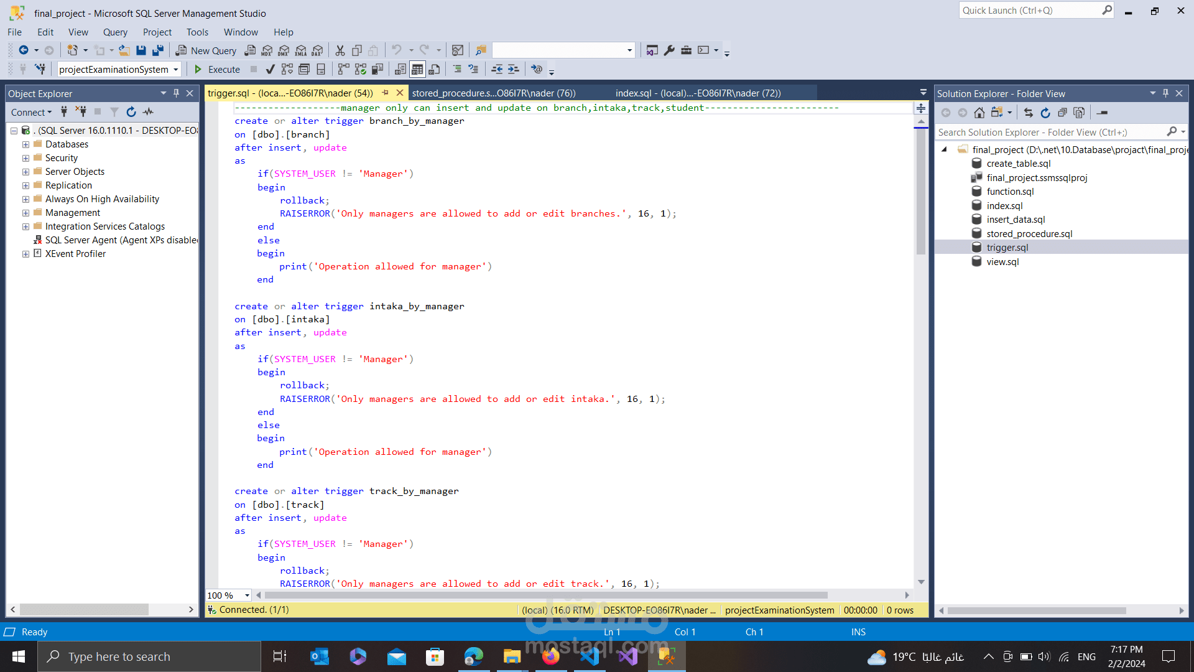Expand the Databases tree node

coord(25,144)
